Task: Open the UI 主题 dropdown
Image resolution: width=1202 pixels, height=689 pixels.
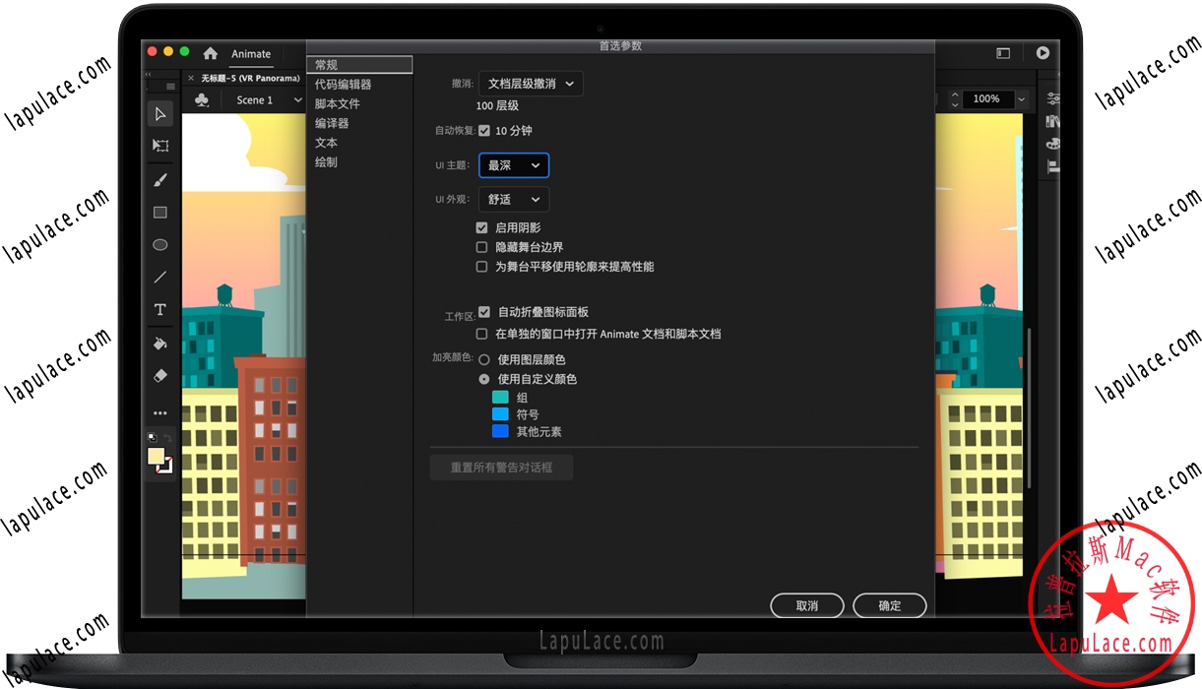Action: [513, 165]
